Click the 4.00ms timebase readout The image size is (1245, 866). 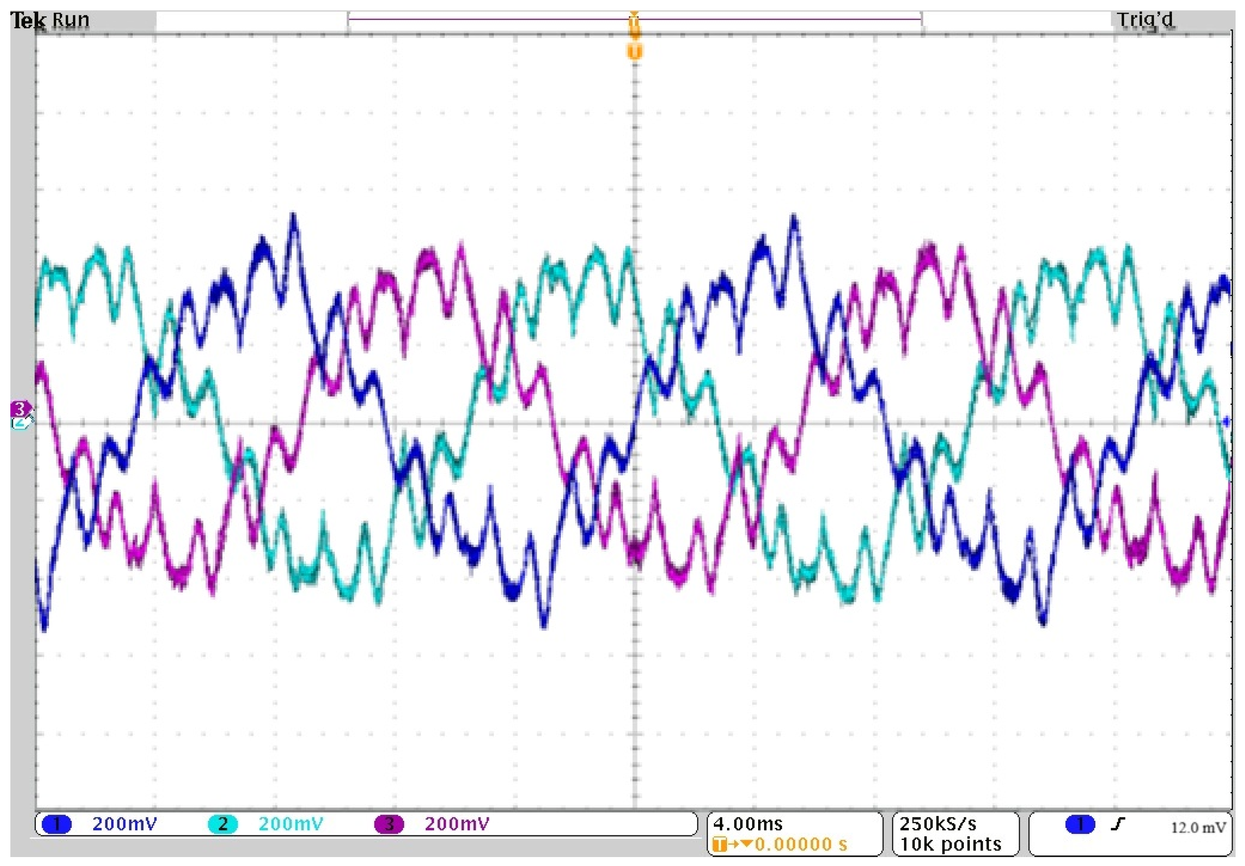(x=748, y=824)
